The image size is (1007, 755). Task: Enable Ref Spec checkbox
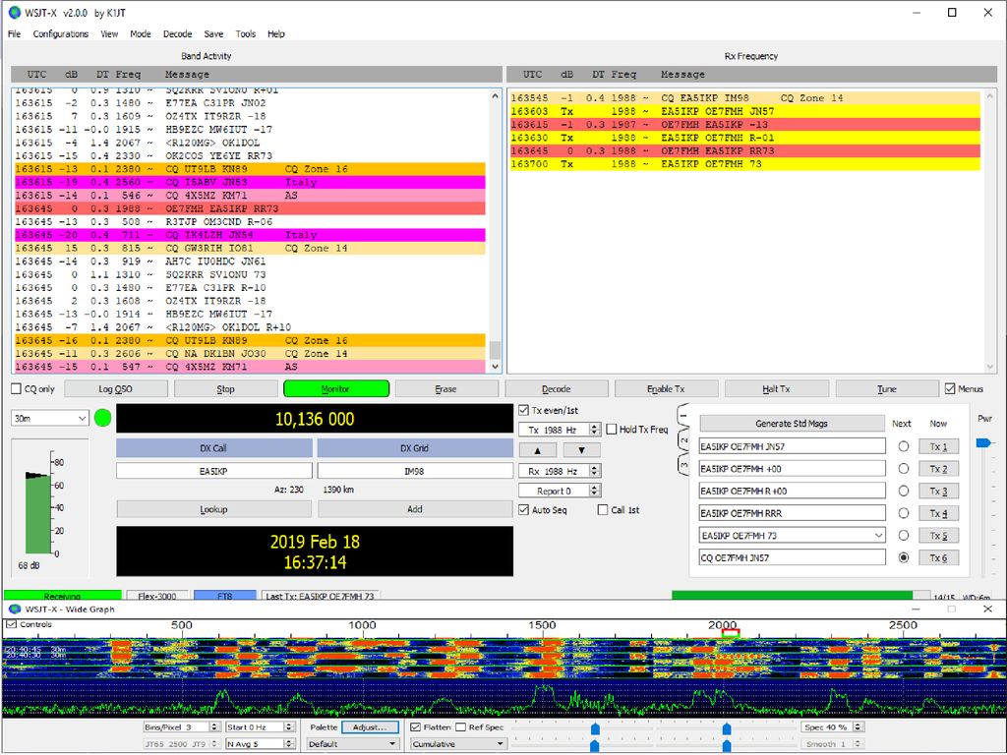click(460, 726)
